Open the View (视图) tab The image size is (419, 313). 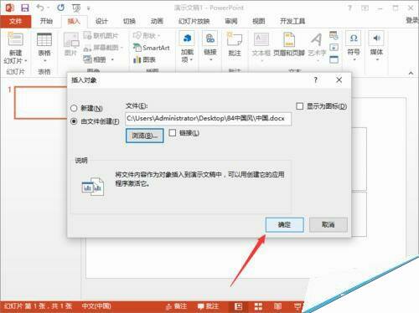coord(258,21)
